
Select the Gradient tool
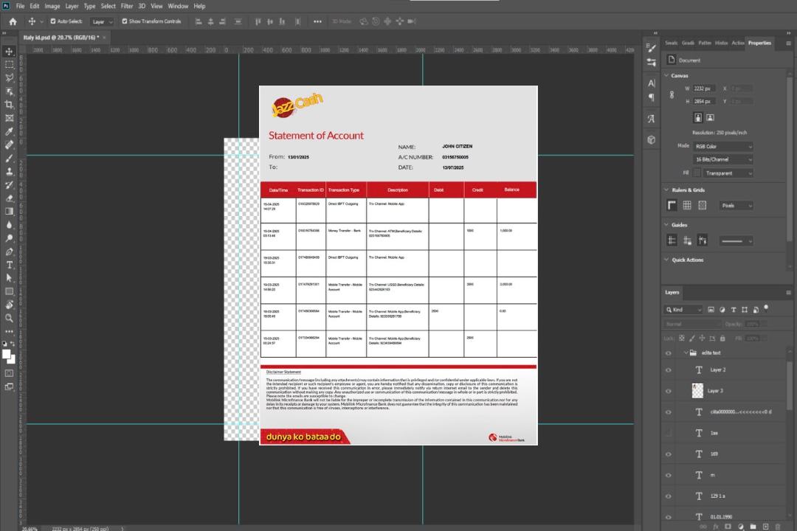[9, 212]
